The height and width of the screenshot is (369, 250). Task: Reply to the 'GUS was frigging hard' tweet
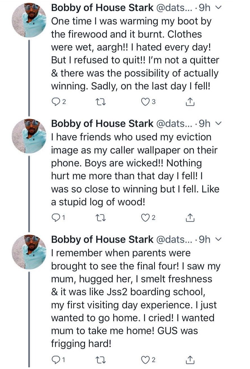pyautogui.click(x=56, y=360)
